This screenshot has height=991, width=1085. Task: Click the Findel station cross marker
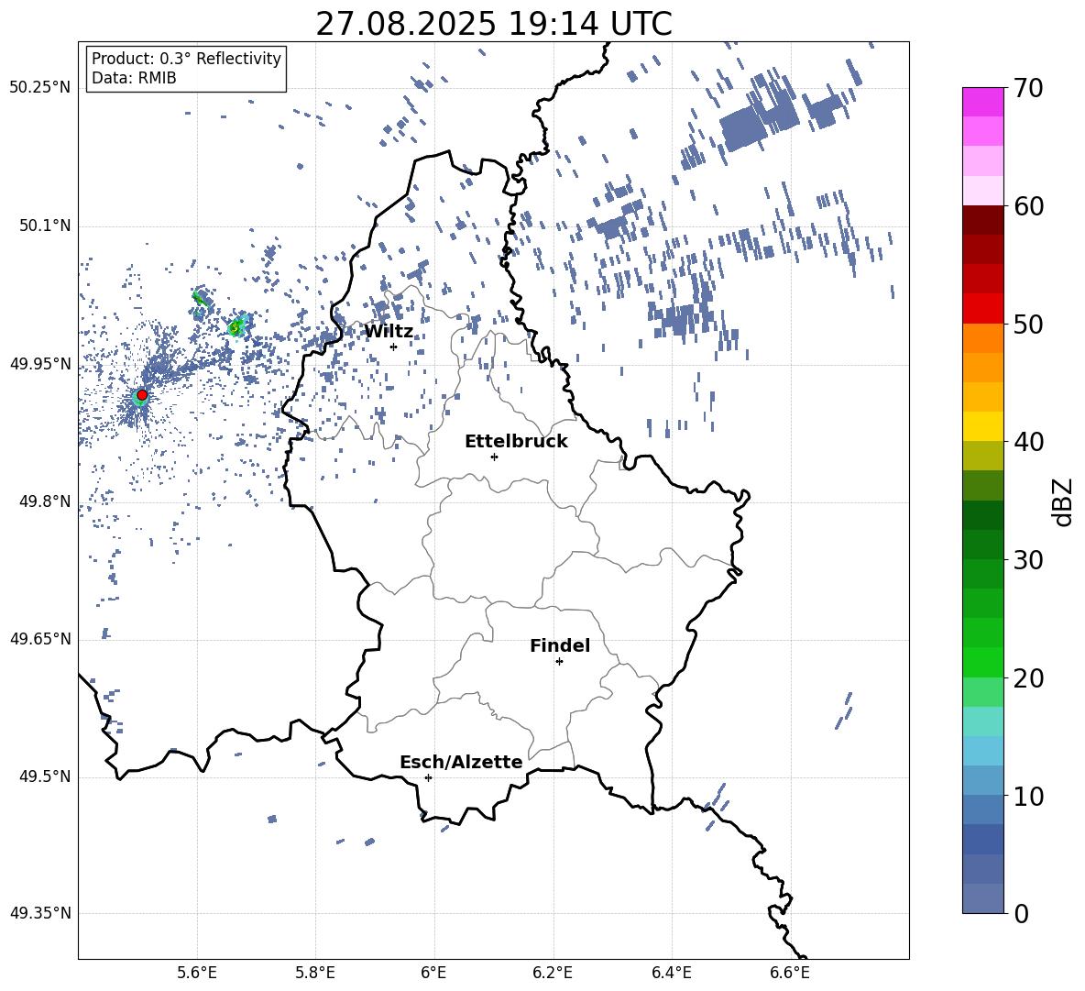tap(559, 662)
